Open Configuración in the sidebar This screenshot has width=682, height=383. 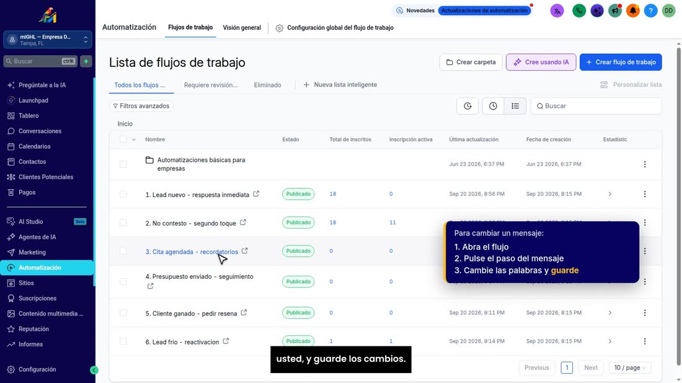[x=37, y=369]
